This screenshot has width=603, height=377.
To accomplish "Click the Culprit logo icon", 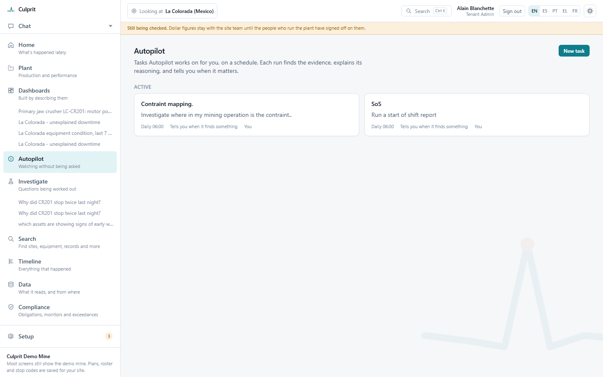I will tap(11, 9).
